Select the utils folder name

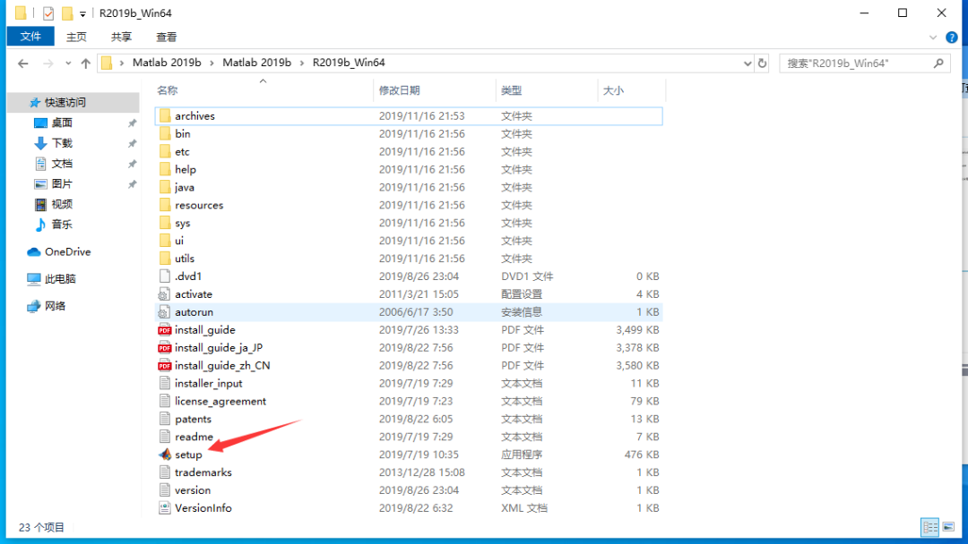click(185, 259)
